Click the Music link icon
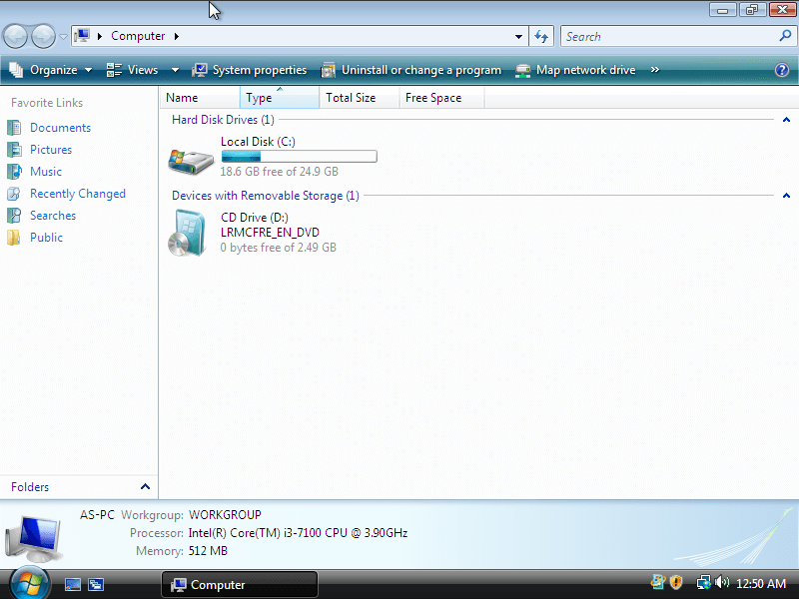Viewport: 799px width, 599px height. 14,171
